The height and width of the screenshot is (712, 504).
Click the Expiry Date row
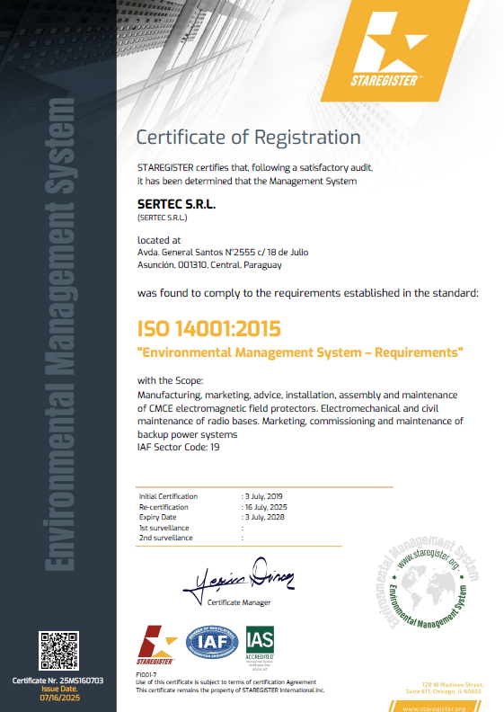coord(212,517)
